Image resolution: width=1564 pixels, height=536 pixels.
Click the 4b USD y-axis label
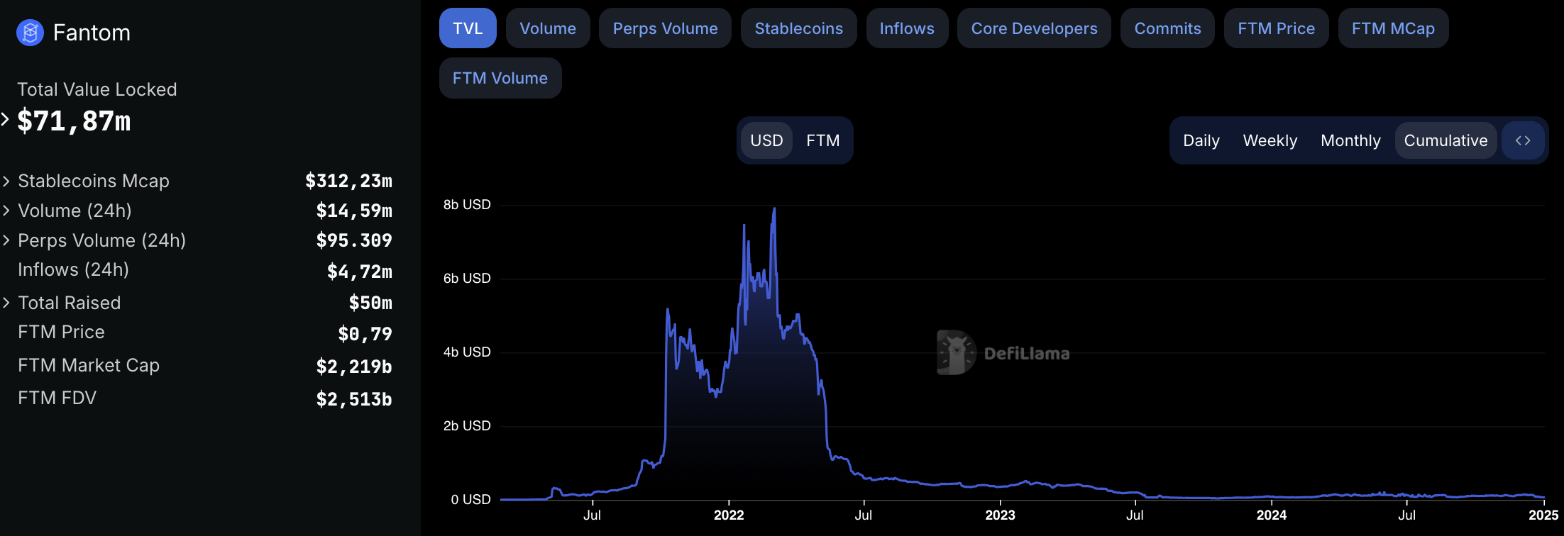coord(467,352)
